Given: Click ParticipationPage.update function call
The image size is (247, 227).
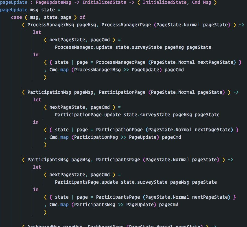Looking at the screenshot, I should click(x=88, y=115).
